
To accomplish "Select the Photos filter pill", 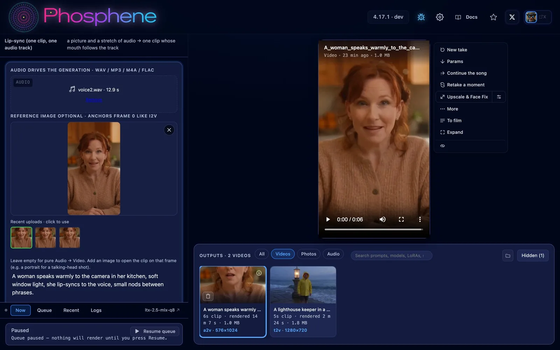I will tap(308, 254).
